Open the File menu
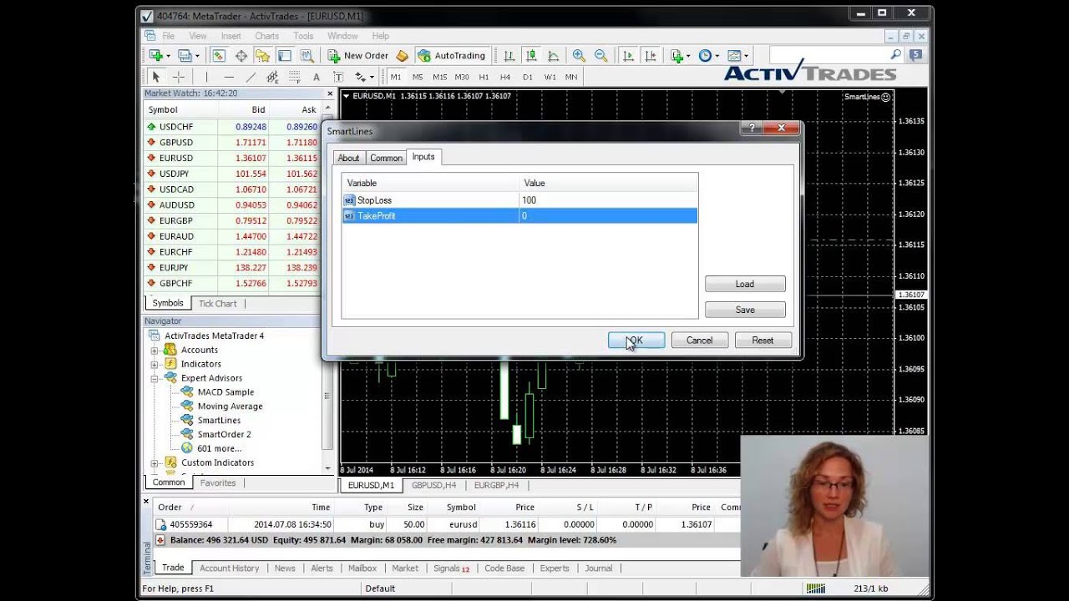This screenshot has height=601, width=1069. point(169,36)
